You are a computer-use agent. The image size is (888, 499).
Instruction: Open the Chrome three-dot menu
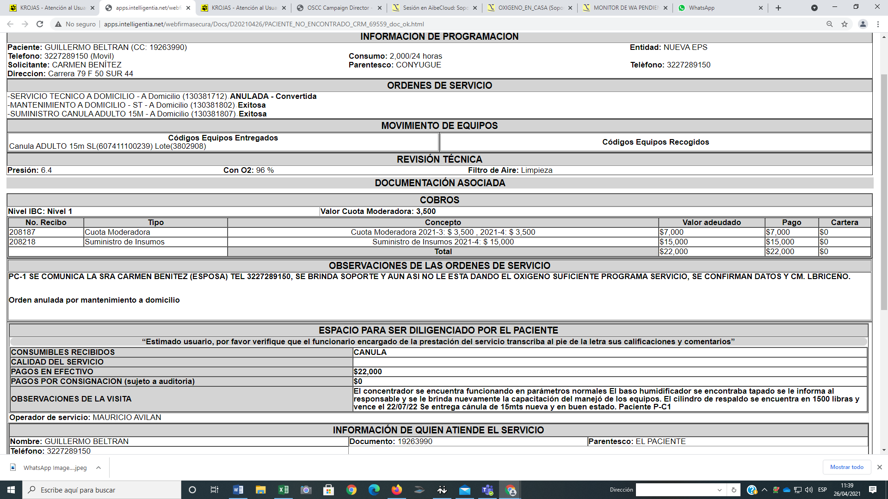coord(878,24)
